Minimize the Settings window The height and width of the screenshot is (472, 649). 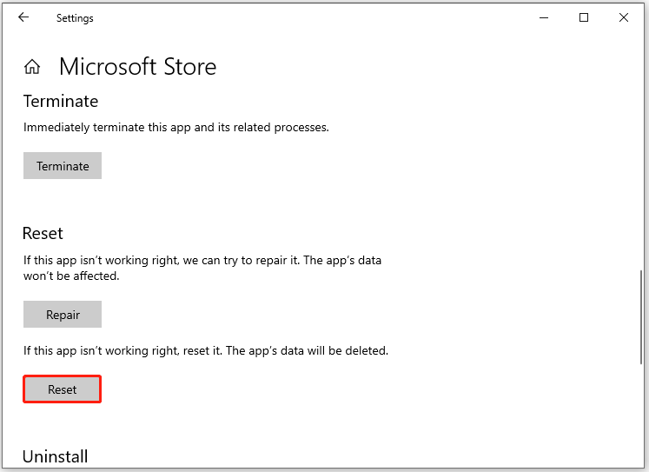(x=544, y=17)
